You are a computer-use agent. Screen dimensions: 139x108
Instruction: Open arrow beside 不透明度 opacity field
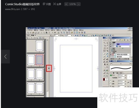[125, 78]
